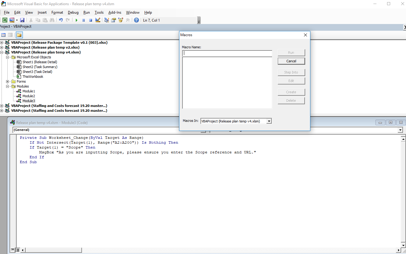The height and width of the screenshot is (254, 406).
Task: Open the Window menu
Action: pos(133,12)
